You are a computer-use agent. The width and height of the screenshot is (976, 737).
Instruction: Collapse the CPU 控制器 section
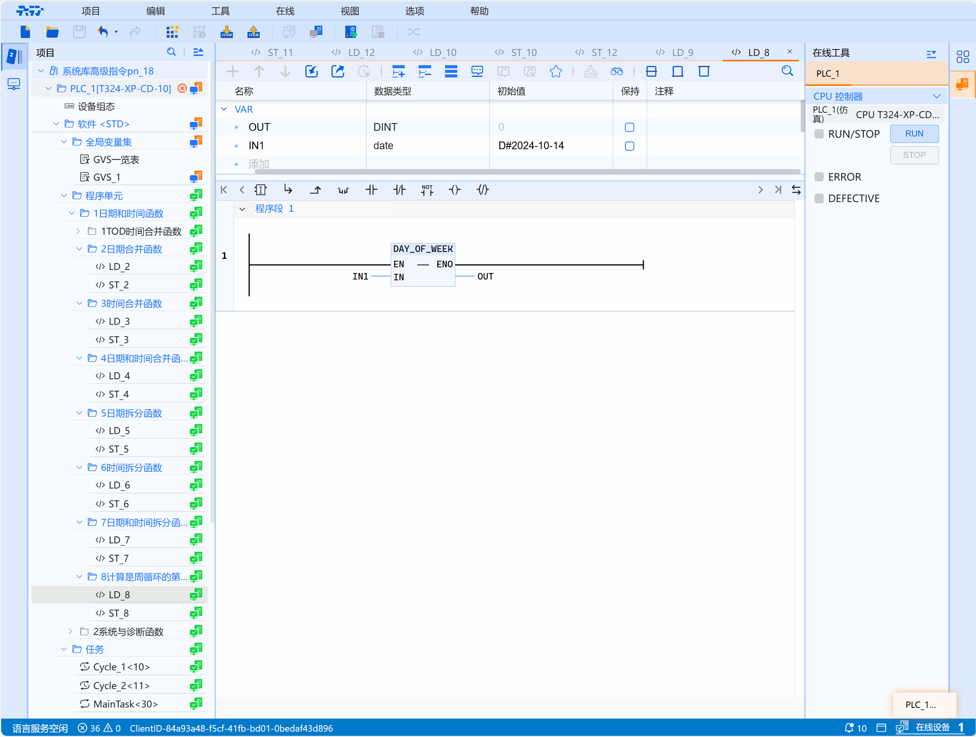click(936, 96)
